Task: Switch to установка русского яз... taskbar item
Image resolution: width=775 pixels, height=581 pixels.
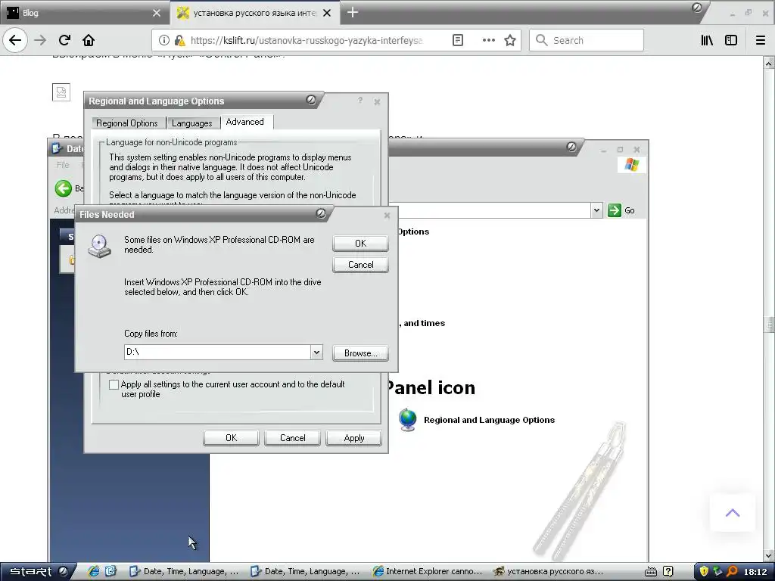Action: click(x=549, y=571)
